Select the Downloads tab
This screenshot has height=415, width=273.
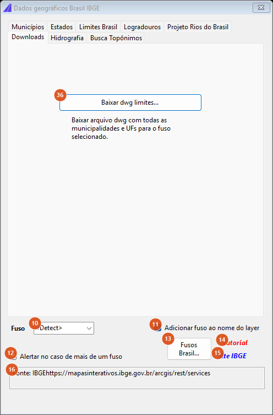coord(28,37)
